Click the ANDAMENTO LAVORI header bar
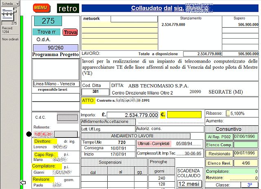The height and width of the screenshot is (189, 261). tap(135, 136)
